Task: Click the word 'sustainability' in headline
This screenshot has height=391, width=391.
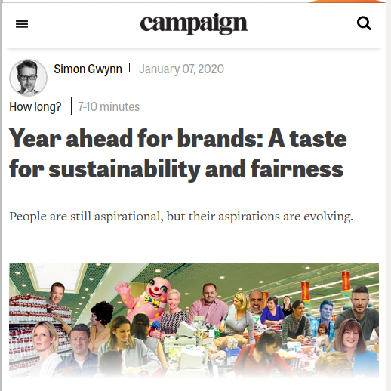Action: pos(125,169)
